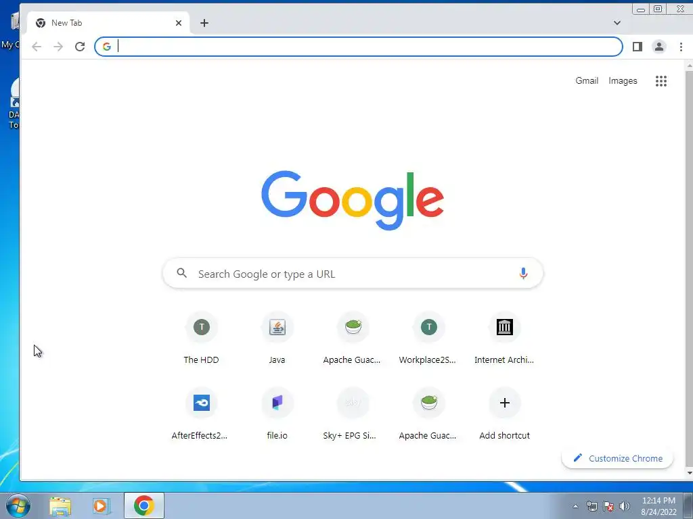Open the Apache Guac... shortcut beside Add shortcut

click(428, 414)
